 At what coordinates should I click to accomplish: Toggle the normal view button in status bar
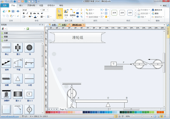coord(116,116)
